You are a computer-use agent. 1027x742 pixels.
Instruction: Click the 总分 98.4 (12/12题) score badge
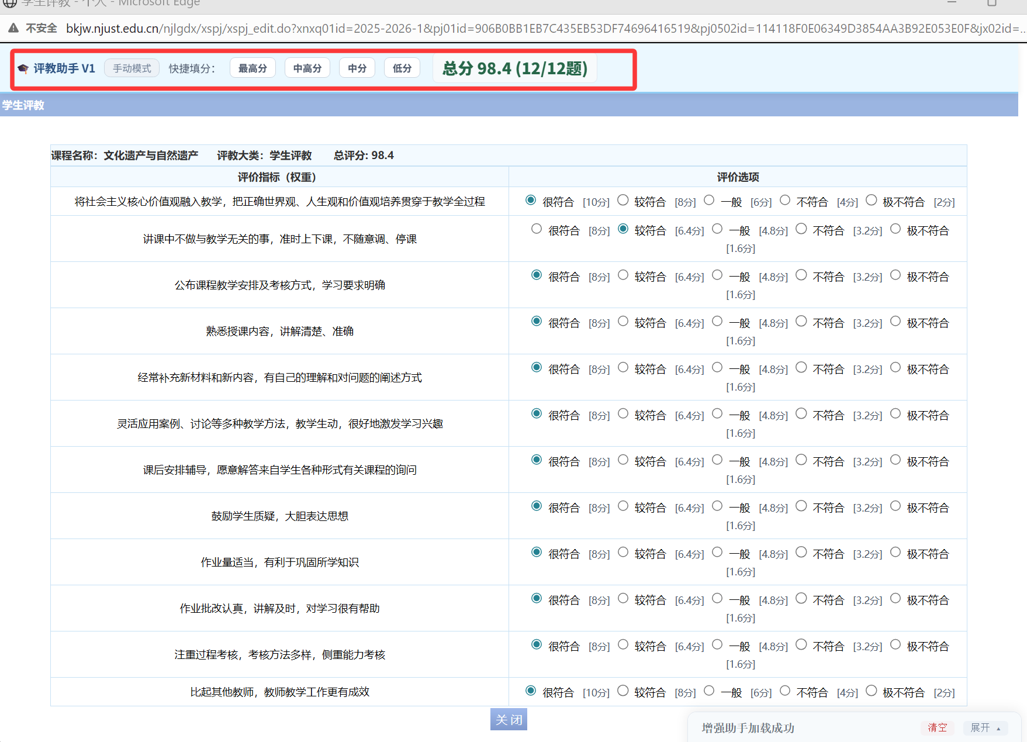(514, 68)
